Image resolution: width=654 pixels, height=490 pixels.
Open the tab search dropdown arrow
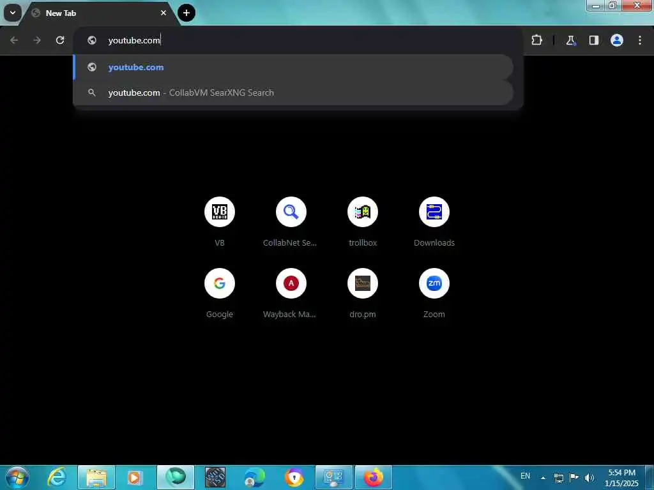(13, 13)
